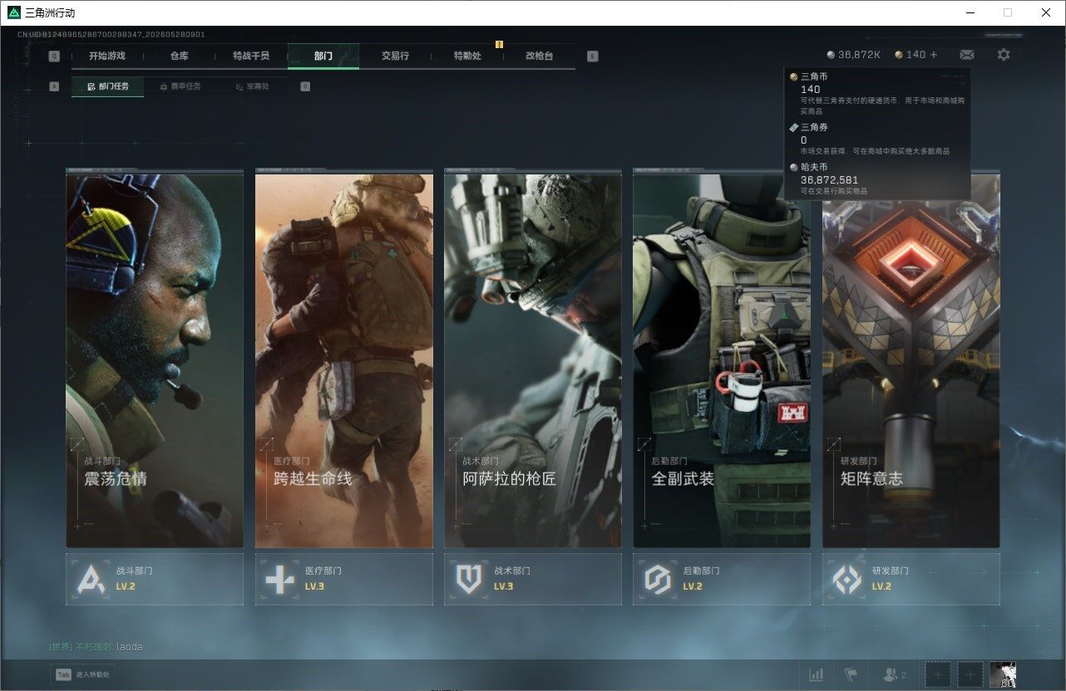Open the 交易行 tab
The image size is (1066, 691).
(395, 56)
